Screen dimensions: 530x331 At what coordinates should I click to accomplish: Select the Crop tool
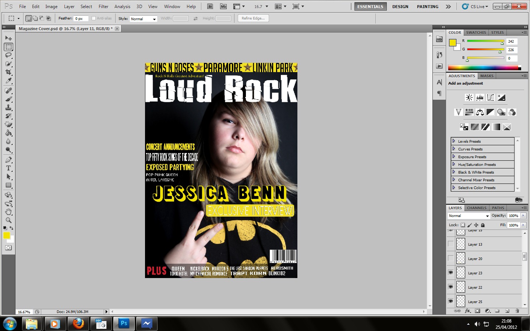tap(8, 72)
